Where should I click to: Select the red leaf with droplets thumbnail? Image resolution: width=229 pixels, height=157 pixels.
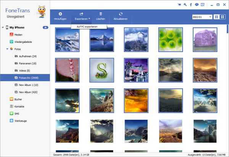67,70
